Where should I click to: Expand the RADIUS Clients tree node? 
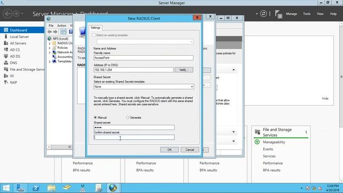click(50, 43)
